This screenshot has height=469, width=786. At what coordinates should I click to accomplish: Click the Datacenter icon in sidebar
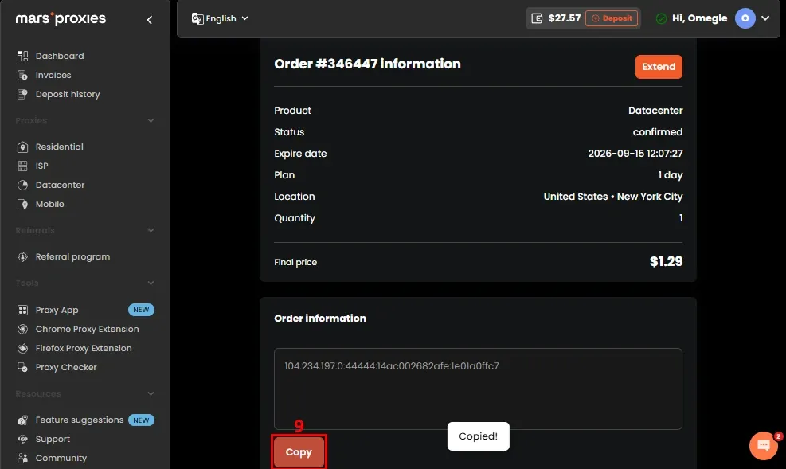tap(22, 185)
